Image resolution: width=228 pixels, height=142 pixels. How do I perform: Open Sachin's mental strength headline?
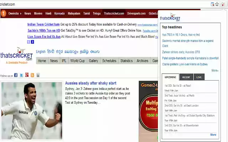point(188,43)
